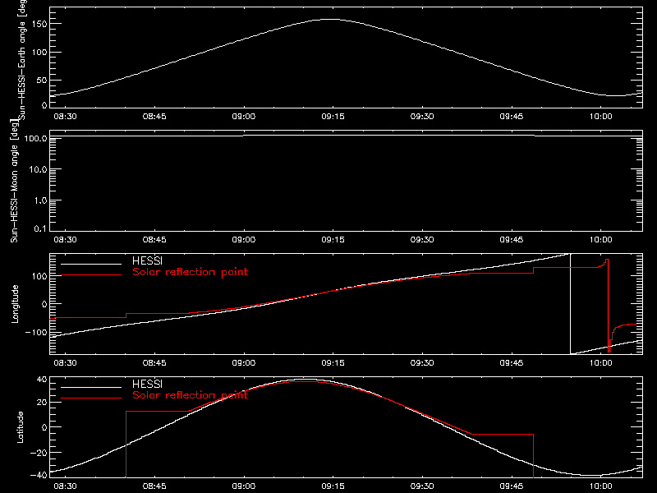Click white HESSI legend line in Longitude plot
657x493 pixels.
point(91,264)
